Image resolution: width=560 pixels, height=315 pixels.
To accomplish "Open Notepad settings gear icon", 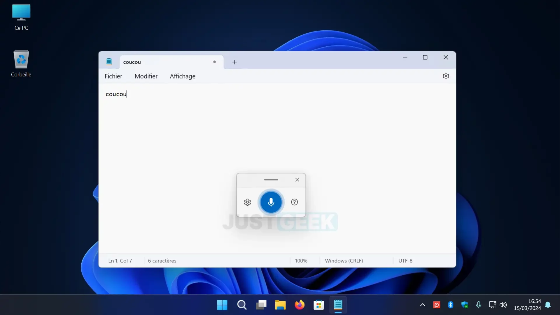I will [x=446, y=76].
